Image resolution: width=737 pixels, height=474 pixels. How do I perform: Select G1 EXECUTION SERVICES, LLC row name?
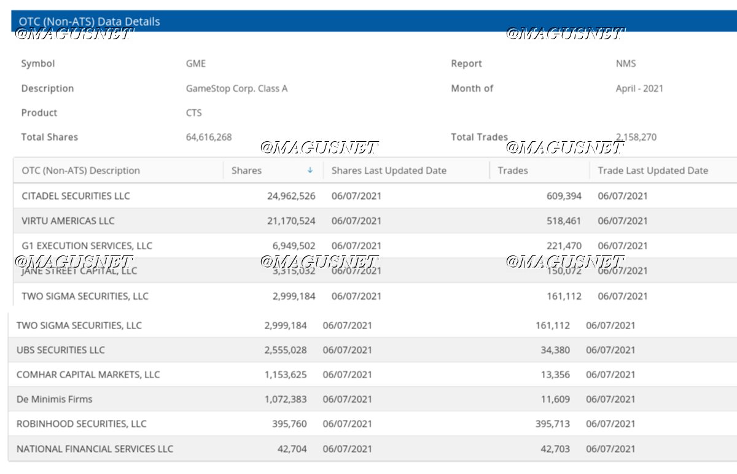click(x=87, y=246)
